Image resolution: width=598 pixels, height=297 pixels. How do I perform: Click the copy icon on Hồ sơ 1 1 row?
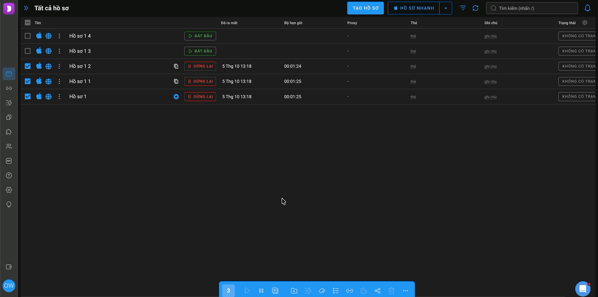(176, 81)
